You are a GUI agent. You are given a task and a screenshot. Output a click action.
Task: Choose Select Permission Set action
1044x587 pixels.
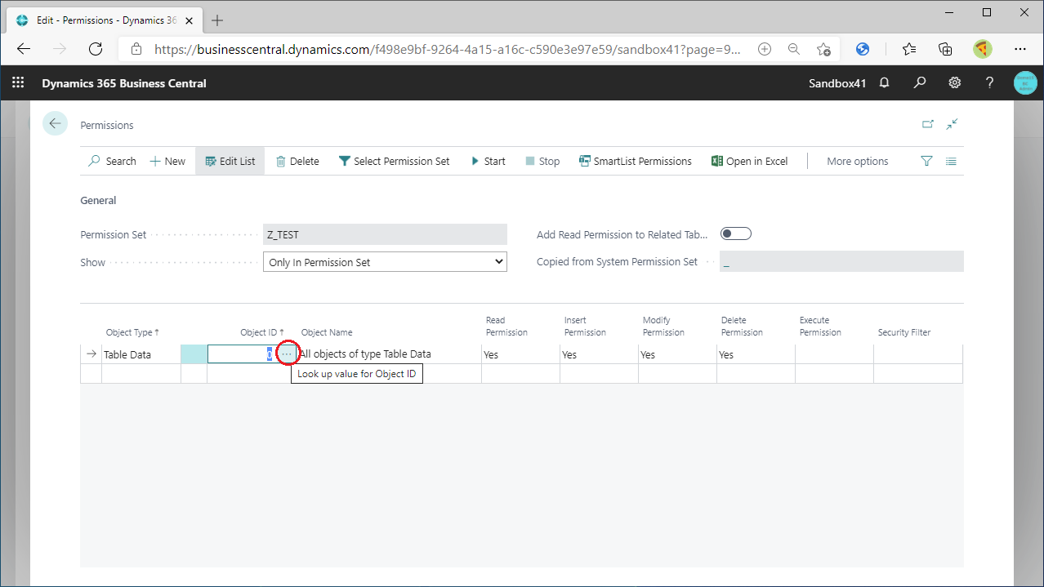pyautogui.click(x=395, y=161)
